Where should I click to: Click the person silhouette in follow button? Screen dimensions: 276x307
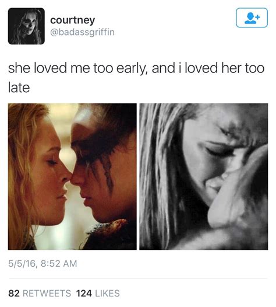coord(250,18)
